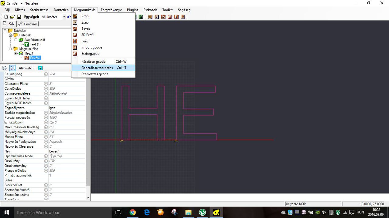Choose Generálása toolpaths menu entry
This screenshot has width=389, height=218.
[103, 68]
